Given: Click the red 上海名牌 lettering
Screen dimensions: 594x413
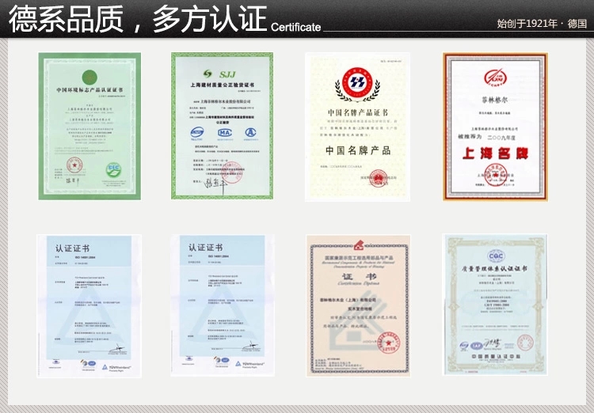Looking at the screenshot, I should click(495, 153).
